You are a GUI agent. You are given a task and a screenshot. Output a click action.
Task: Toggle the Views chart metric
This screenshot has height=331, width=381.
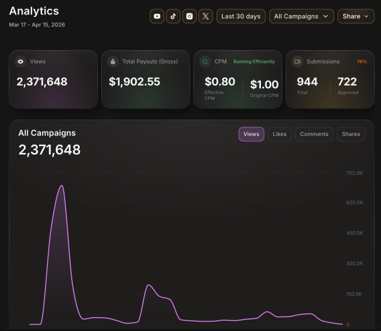click(x=251, y=134)
